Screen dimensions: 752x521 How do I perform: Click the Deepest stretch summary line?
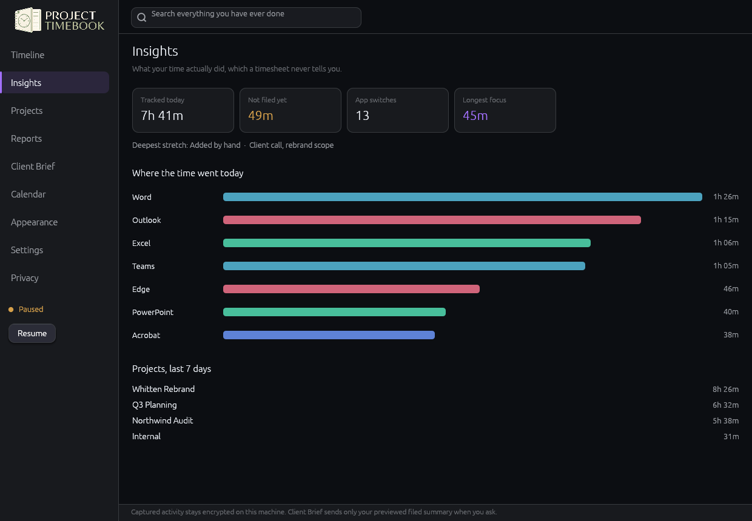(x=233, y=145)
